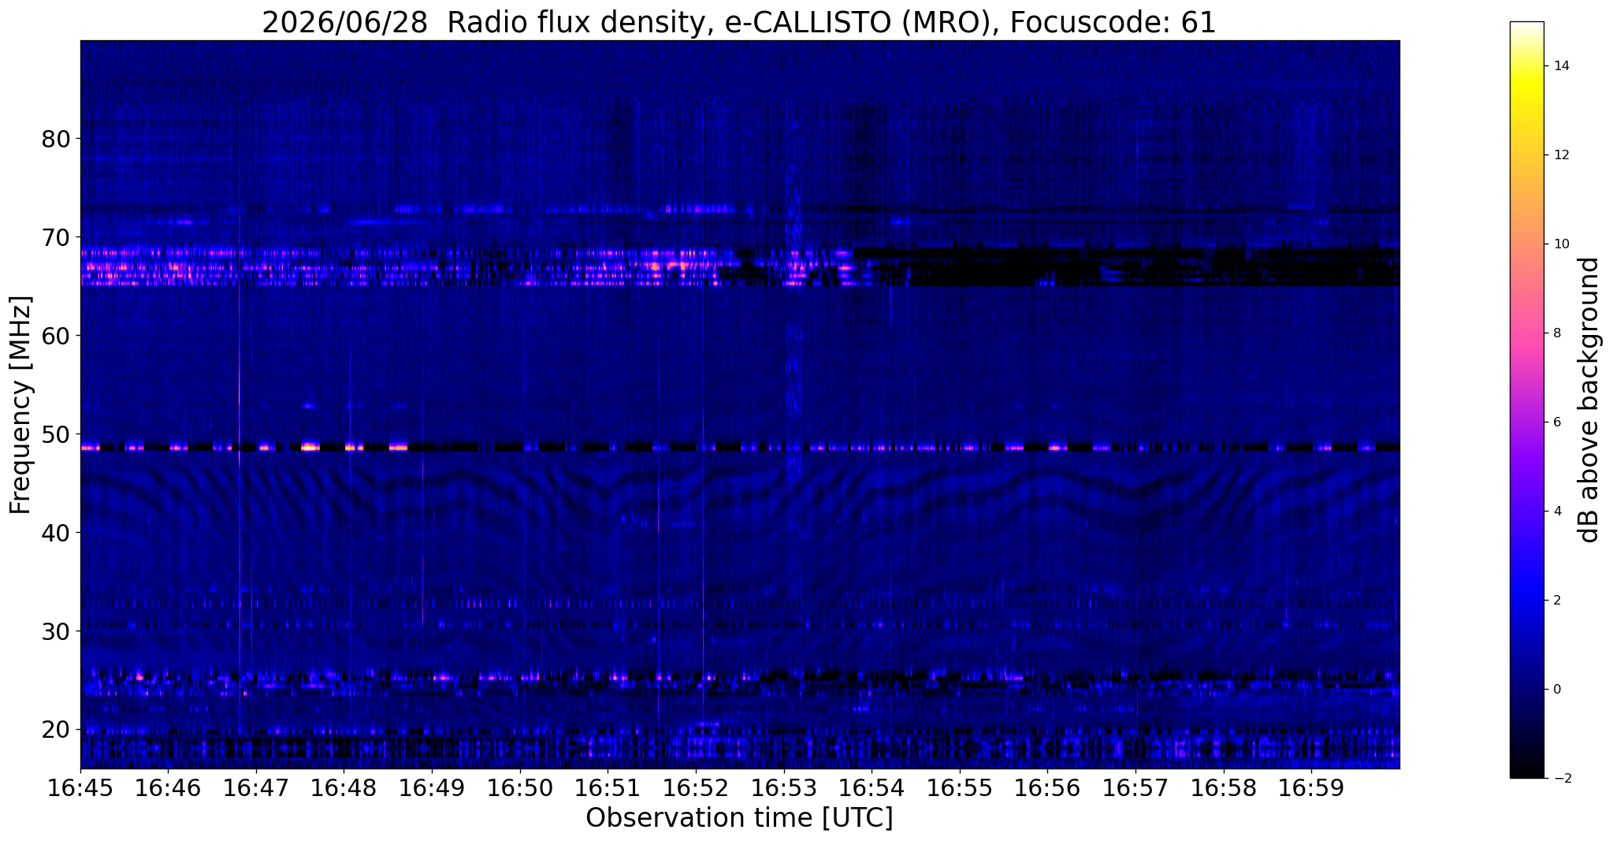Viewport: 1613px width, 841px height.
Task: Click the 70 MHz frequency tick label
Action: pos(56,237)
